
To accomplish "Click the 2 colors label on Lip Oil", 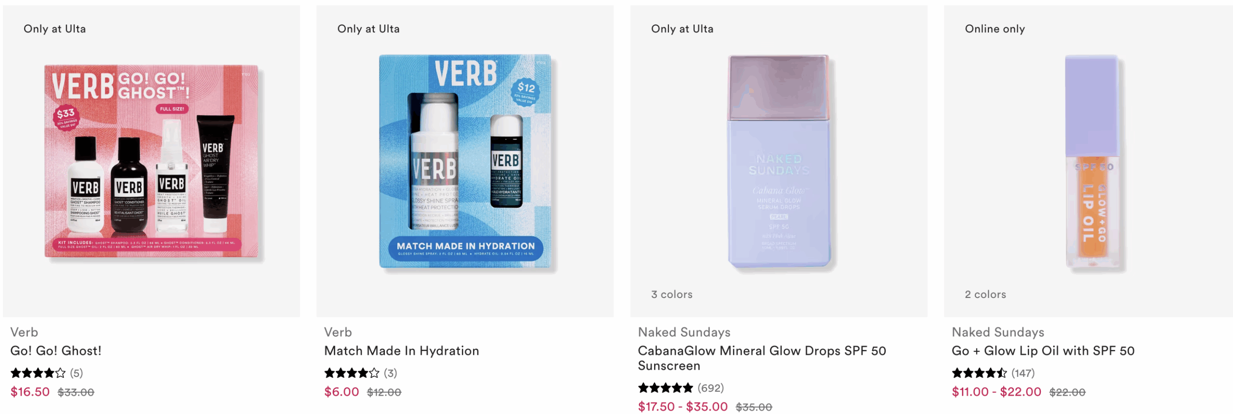I will pyautogui.click(x=985, y=295).
